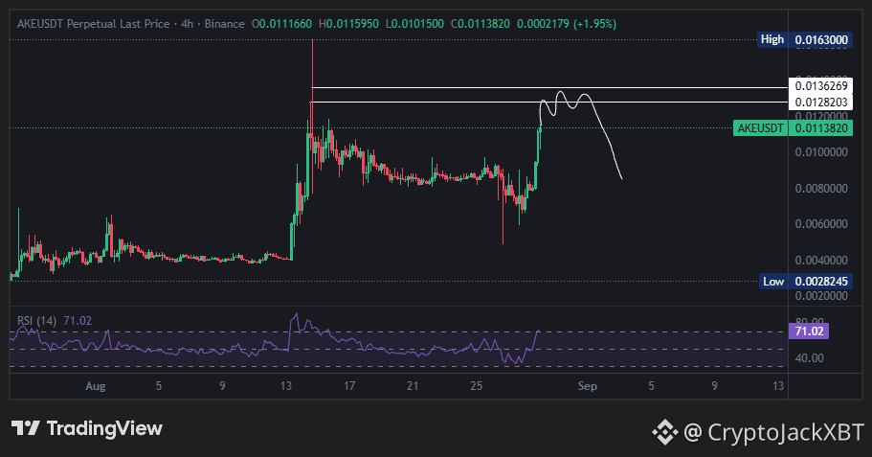Screen dimensions: 872x457
Task: Click the horizontal line price label 0.0136269
Action: click(821, 85)
